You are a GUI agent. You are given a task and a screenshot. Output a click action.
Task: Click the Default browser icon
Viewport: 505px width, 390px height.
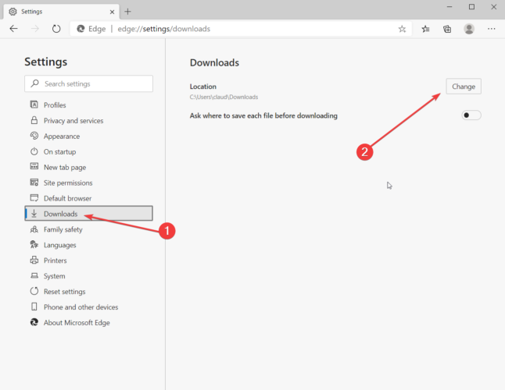(34, 197)
